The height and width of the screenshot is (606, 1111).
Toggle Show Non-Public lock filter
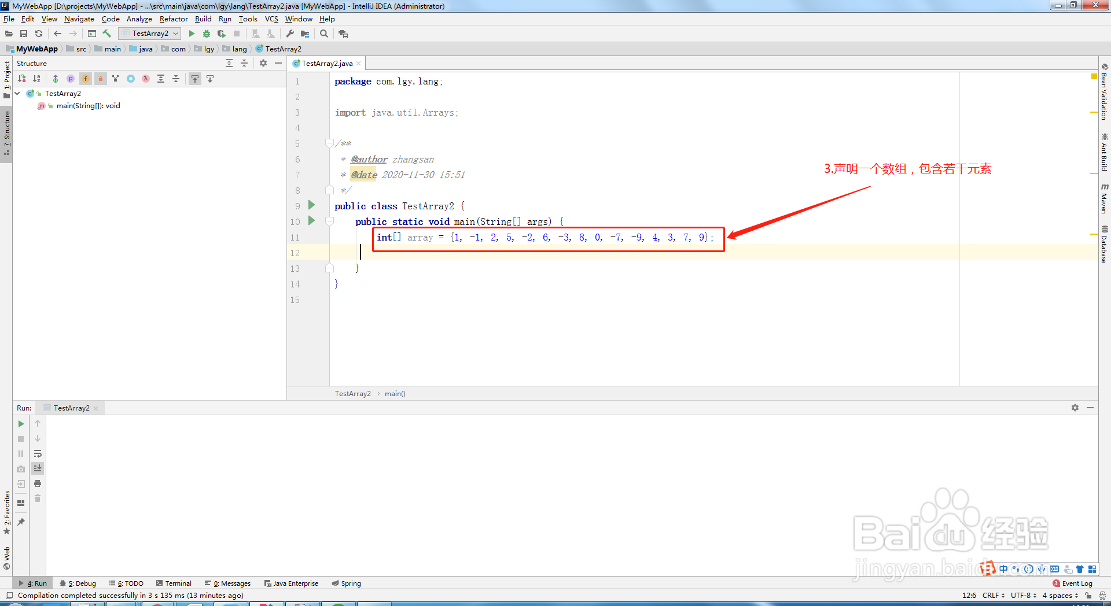[101, 79]
